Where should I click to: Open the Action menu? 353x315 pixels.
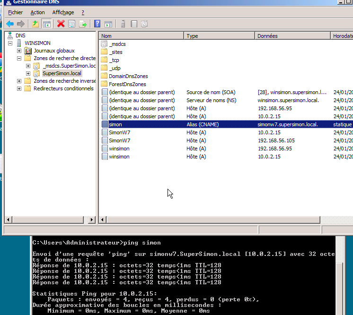pyautogui.click(x=37, y=12)
